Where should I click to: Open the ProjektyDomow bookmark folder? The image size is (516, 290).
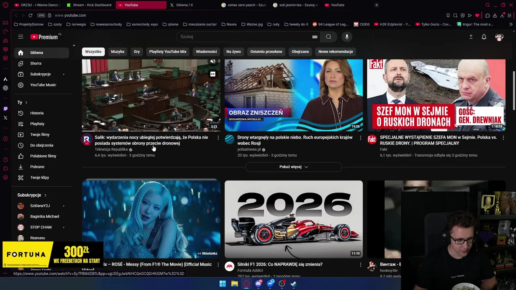(29, 24)
